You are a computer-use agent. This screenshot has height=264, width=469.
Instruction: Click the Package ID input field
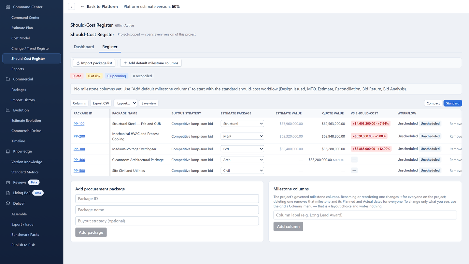tap(167, 198)
